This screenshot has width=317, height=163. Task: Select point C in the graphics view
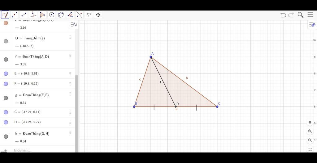pyautogui.click(x=217, y=107)
